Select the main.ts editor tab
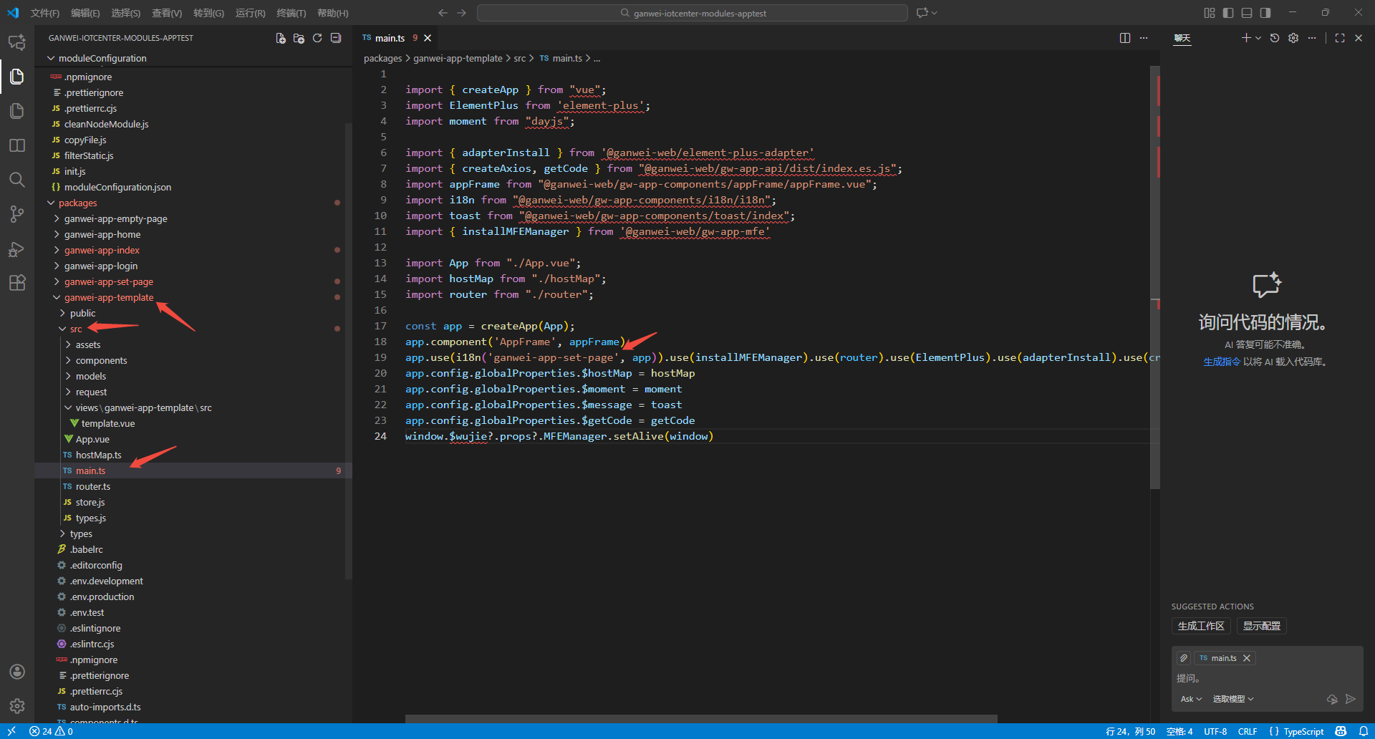 coord(390,38)
